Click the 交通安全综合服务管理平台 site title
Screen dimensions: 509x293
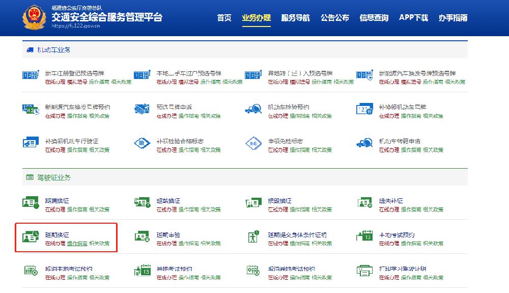click(107, 17)
